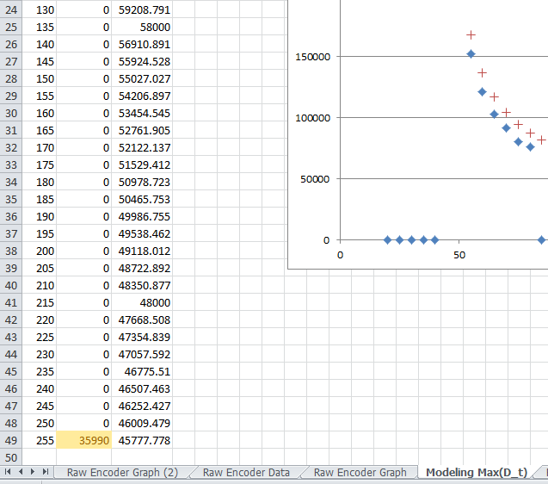Screen dimensions: 548x484
Task: Select cell containing 175 in row 33
Action: click(x=40, y=164)
